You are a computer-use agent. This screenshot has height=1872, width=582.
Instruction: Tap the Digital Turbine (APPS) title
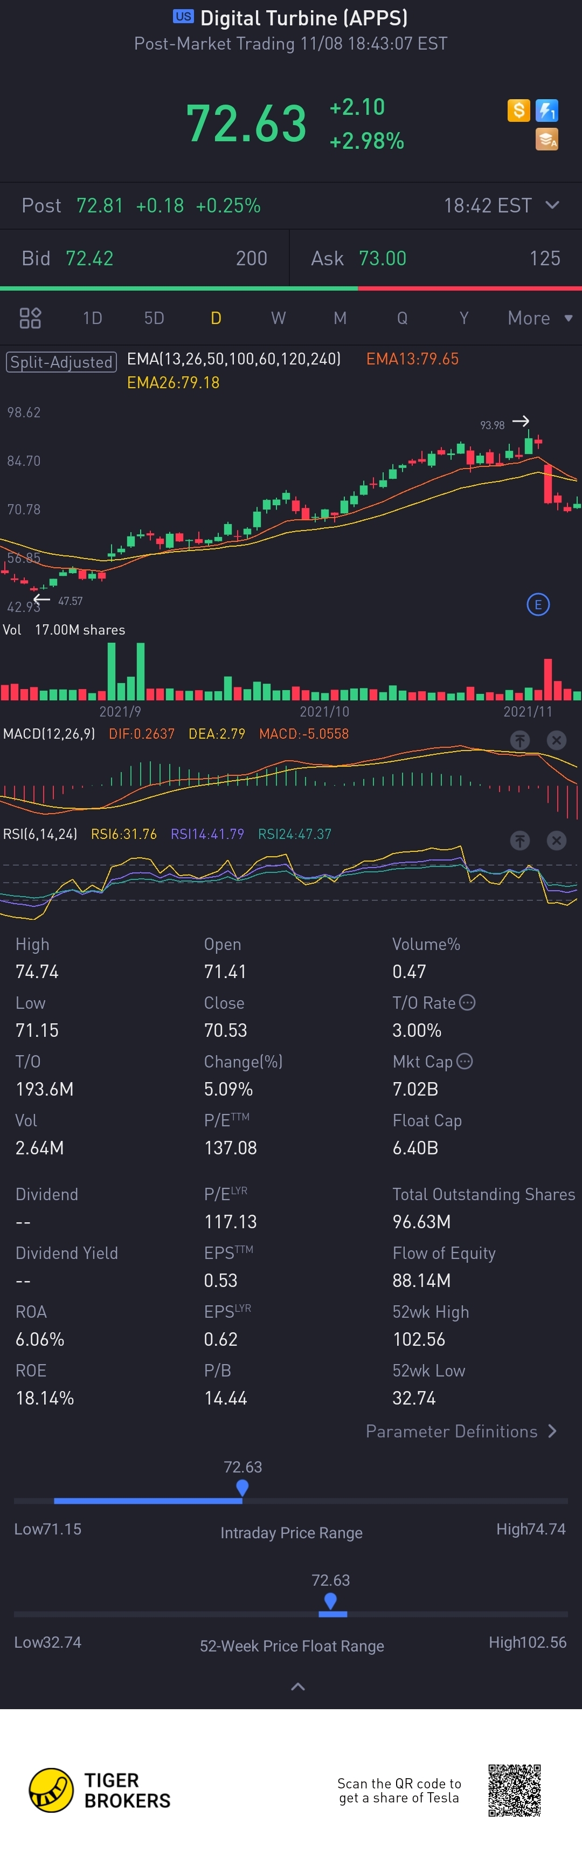[x=304, y=17]
